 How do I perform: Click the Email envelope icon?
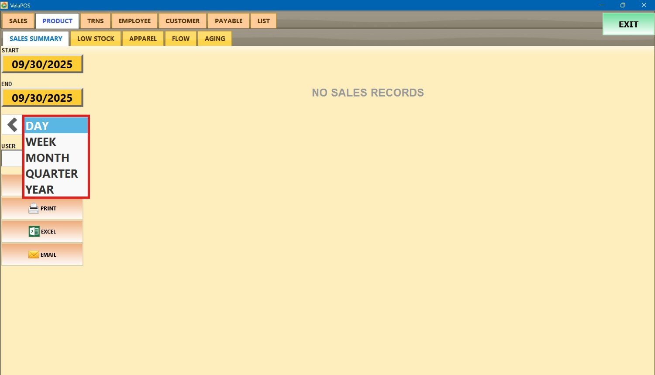click(x=34, y=255)
